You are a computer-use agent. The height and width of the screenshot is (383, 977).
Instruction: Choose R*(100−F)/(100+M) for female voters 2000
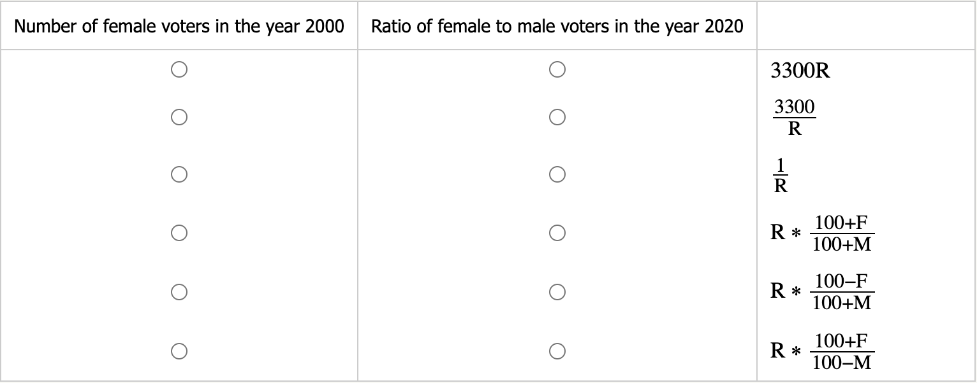click(179, 292)
